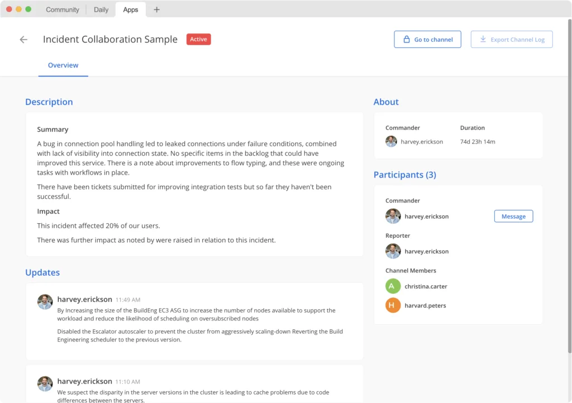
Task: Click the download icon in Export Channel Log
Action: [x=483, y=39]
